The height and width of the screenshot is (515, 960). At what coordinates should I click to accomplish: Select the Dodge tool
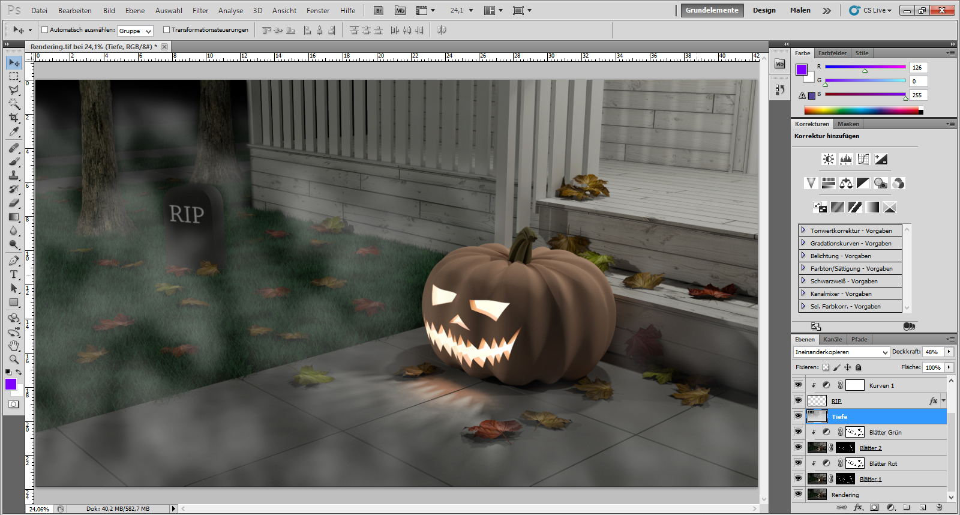tap(14, 244)
